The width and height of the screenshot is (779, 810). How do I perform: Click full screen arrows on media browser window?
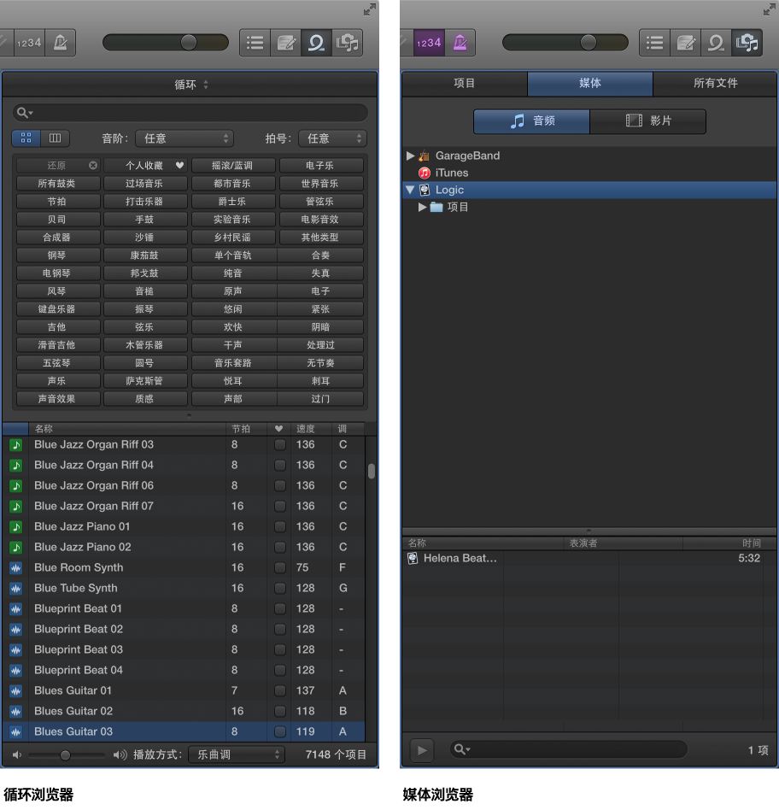pyautogui.click(x=770, y=9)
